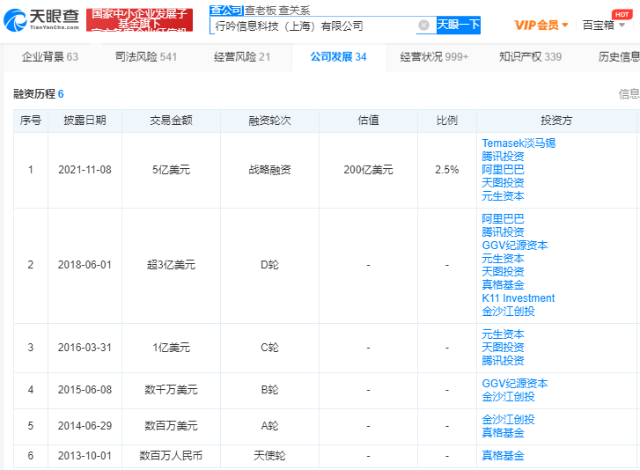Click the red 国家中小企业发展子基金 banner
640x470 pixels.
139,19
